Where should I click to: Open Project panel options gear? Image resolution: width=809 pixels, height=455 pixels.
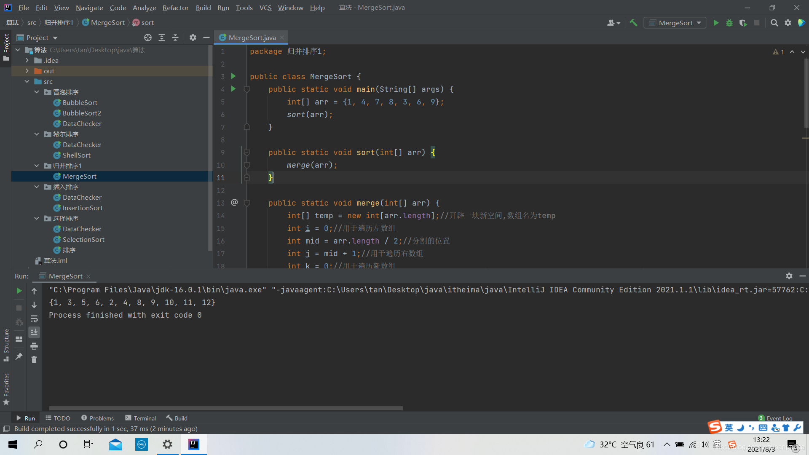click(193, 37)
